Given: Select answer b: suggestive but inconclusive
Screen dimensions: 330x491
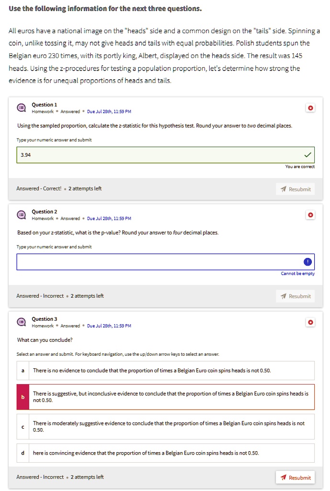Looking at the screenshot, I should [x=165, y=397].
